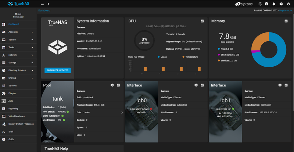Open Memory reports chart icon
This screenshot has width=294, height=152.
286,21
